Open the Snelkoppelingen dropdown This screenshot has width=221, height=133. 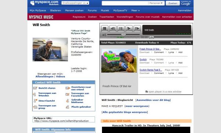(75, 3)
